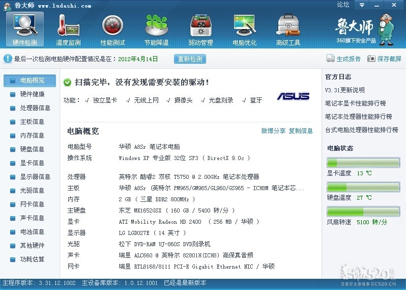Click the icon beside 声卡信息

[x=12, y=218]
